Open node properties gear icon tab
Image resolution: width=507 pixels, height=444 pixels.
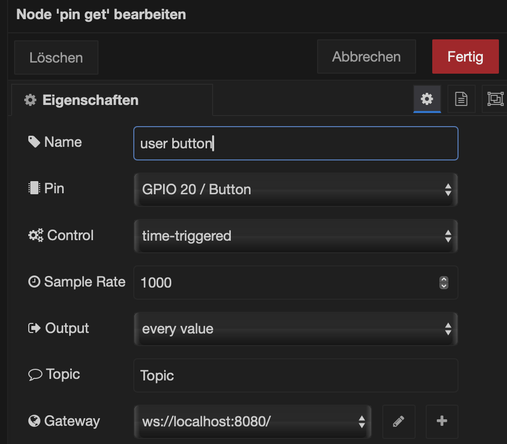(427, 99)
